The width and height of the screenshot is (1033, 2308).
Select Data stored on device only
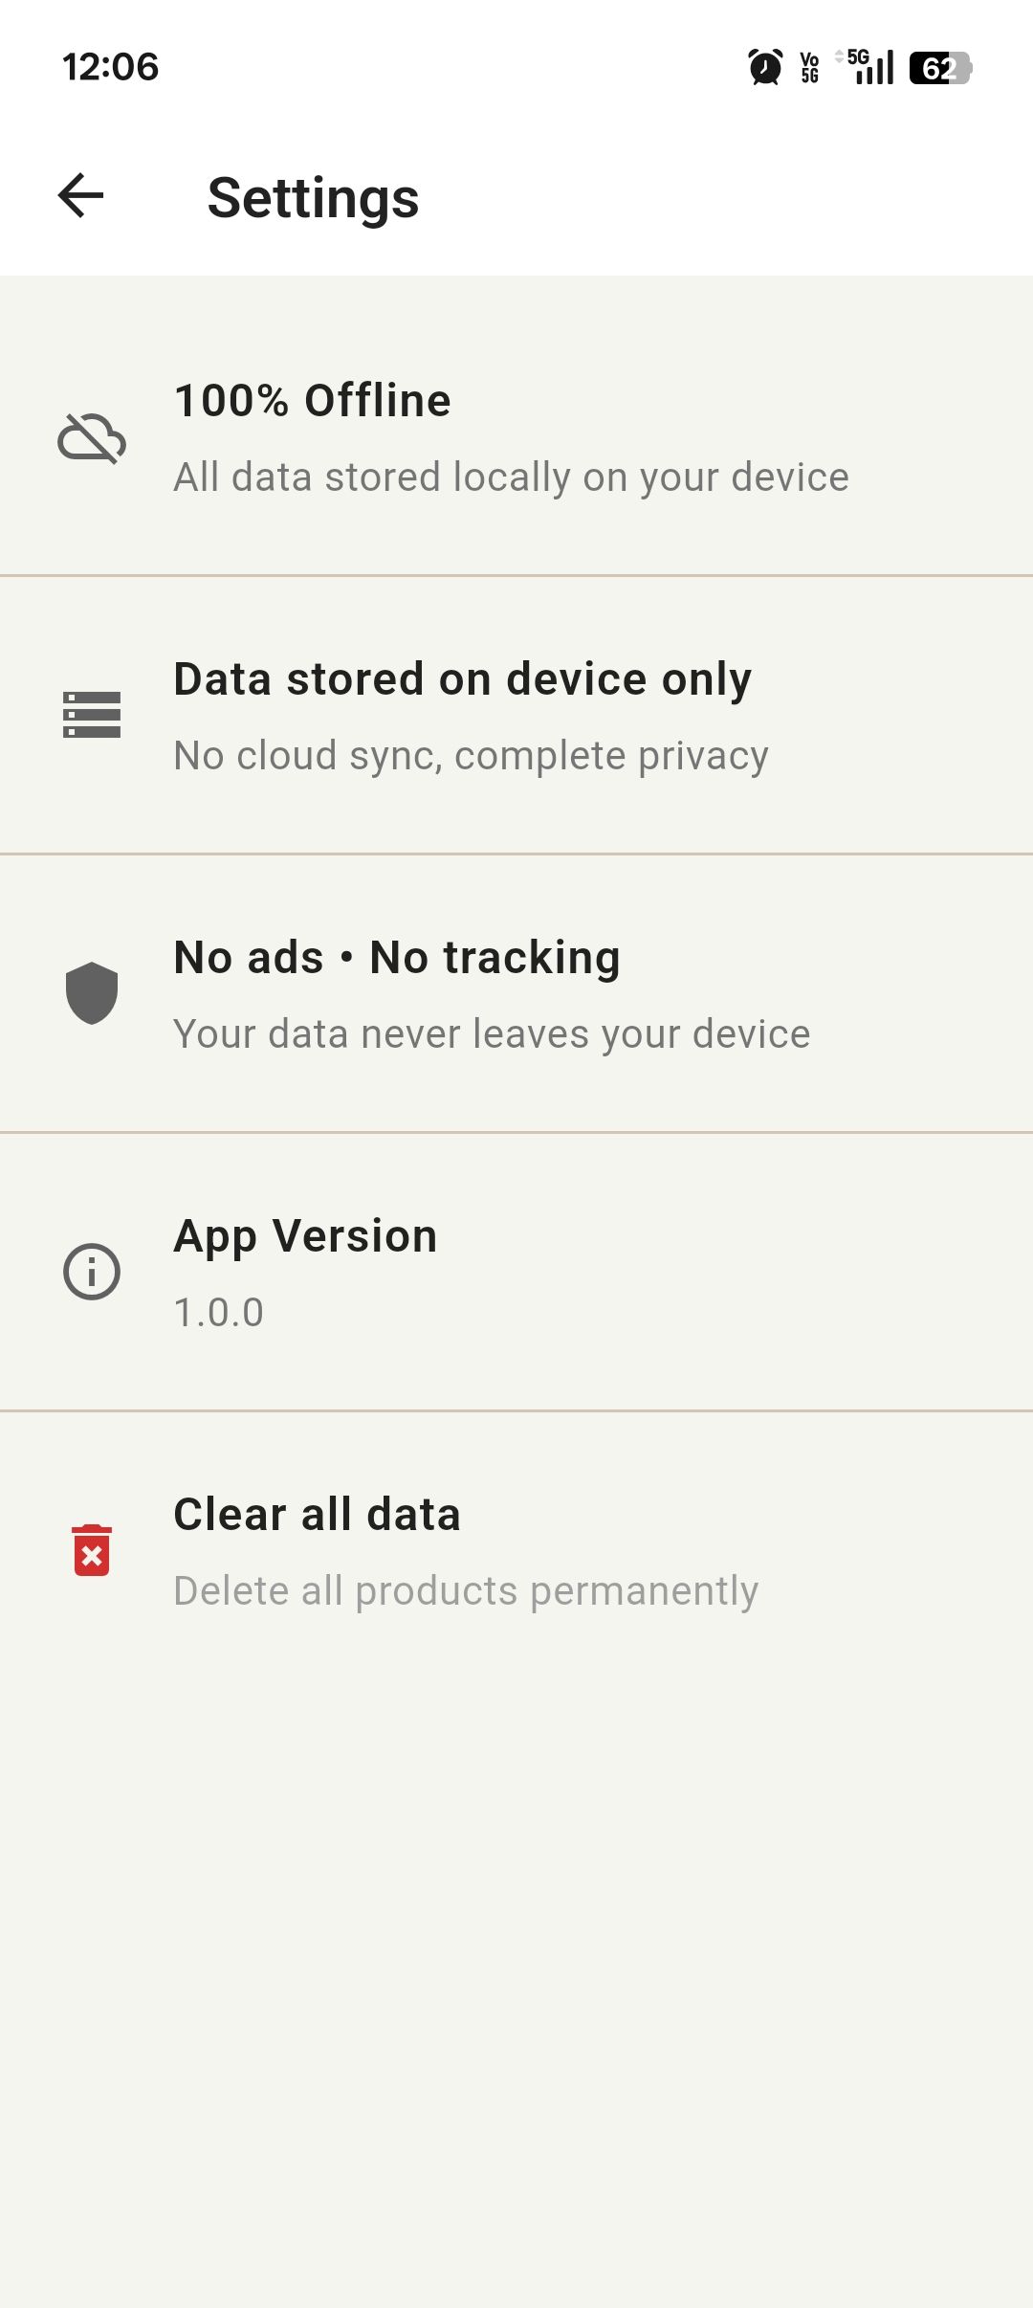pos(462,679)
